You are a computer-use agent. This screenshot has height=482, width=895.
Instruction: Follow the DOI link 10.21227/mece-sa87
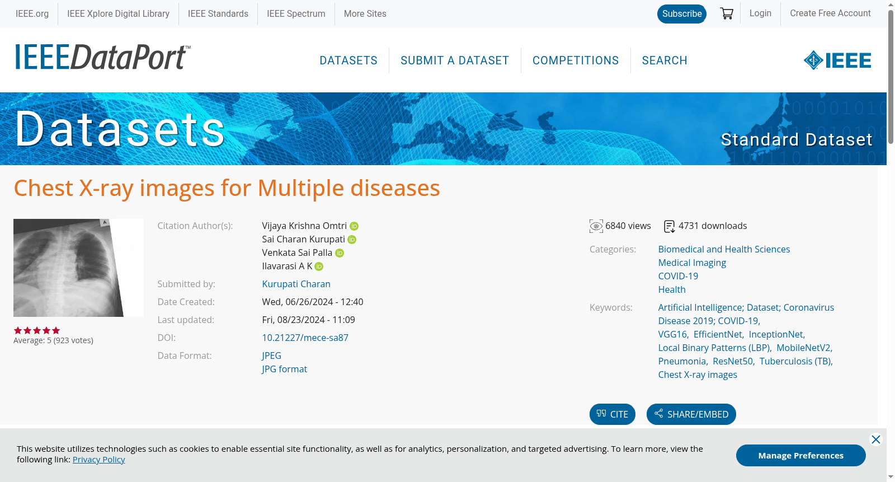[x=305, y=338]
